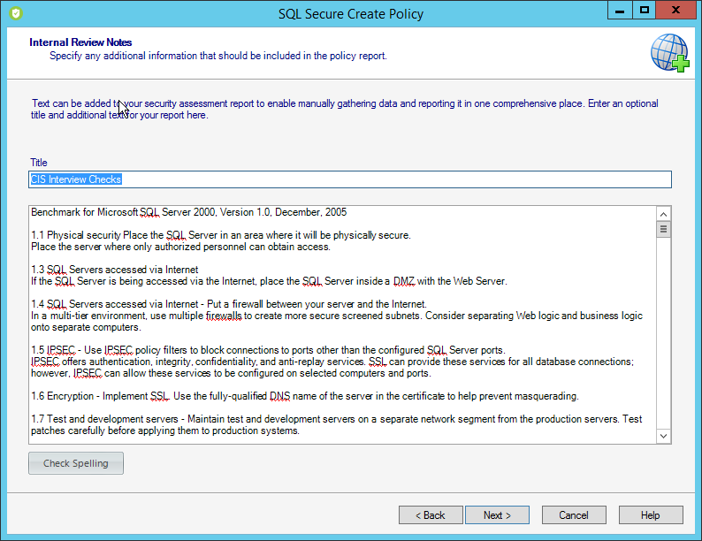Click the 'Place the server where only authorized personnel' line

180,247
